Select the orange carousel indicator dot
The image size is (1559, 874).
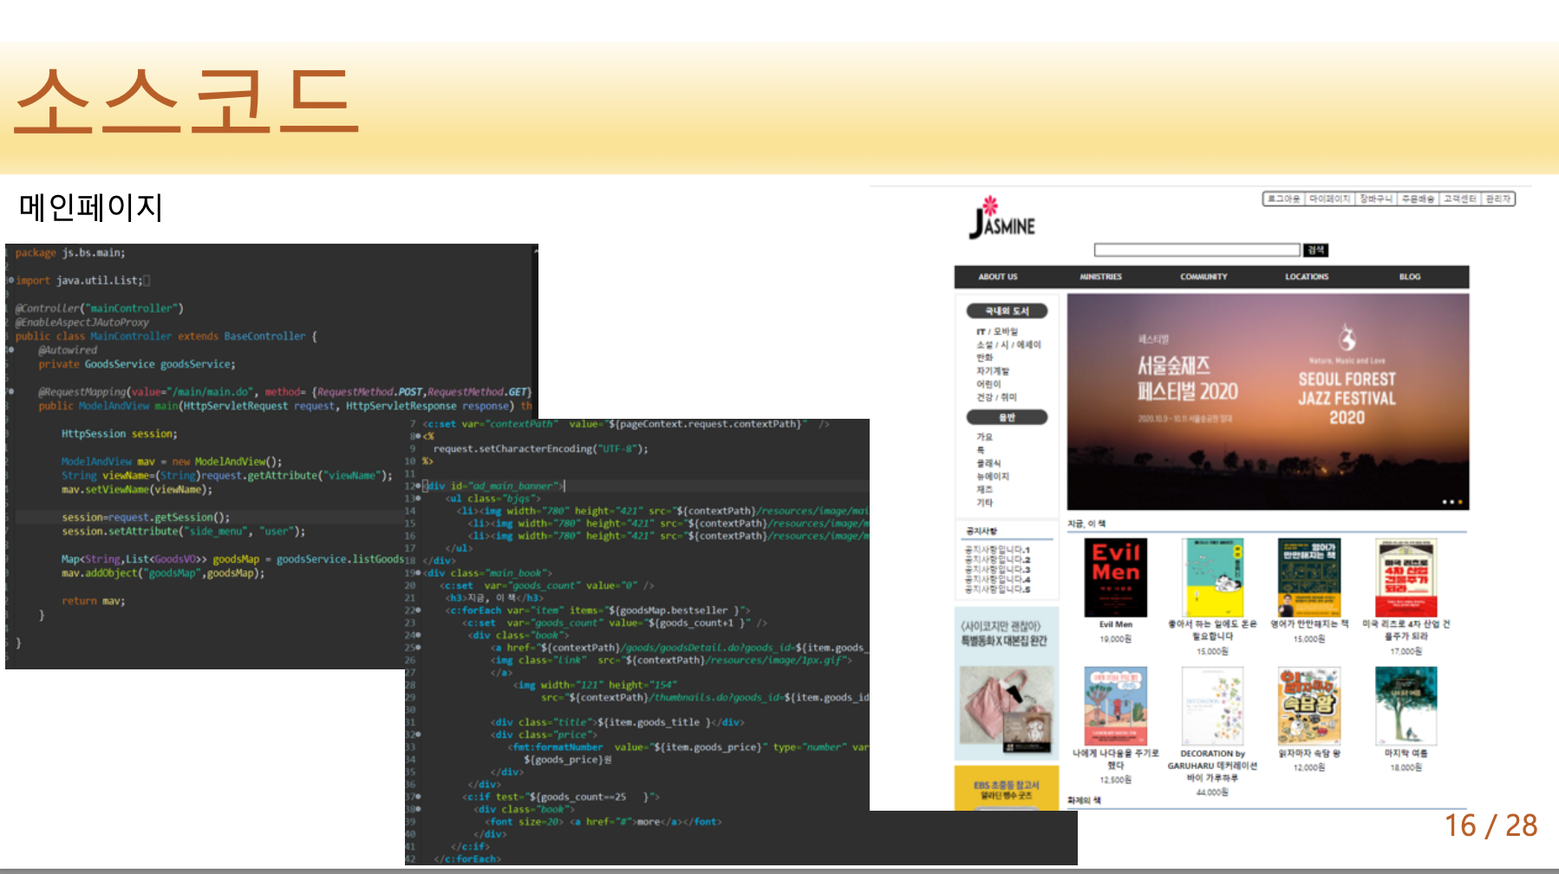(1460, 502)
